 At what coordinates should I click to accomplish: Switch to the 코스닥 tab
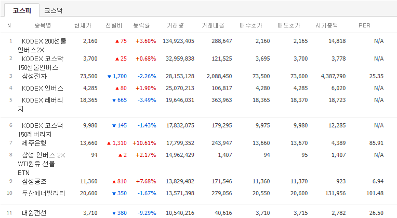tap(54, 10)
